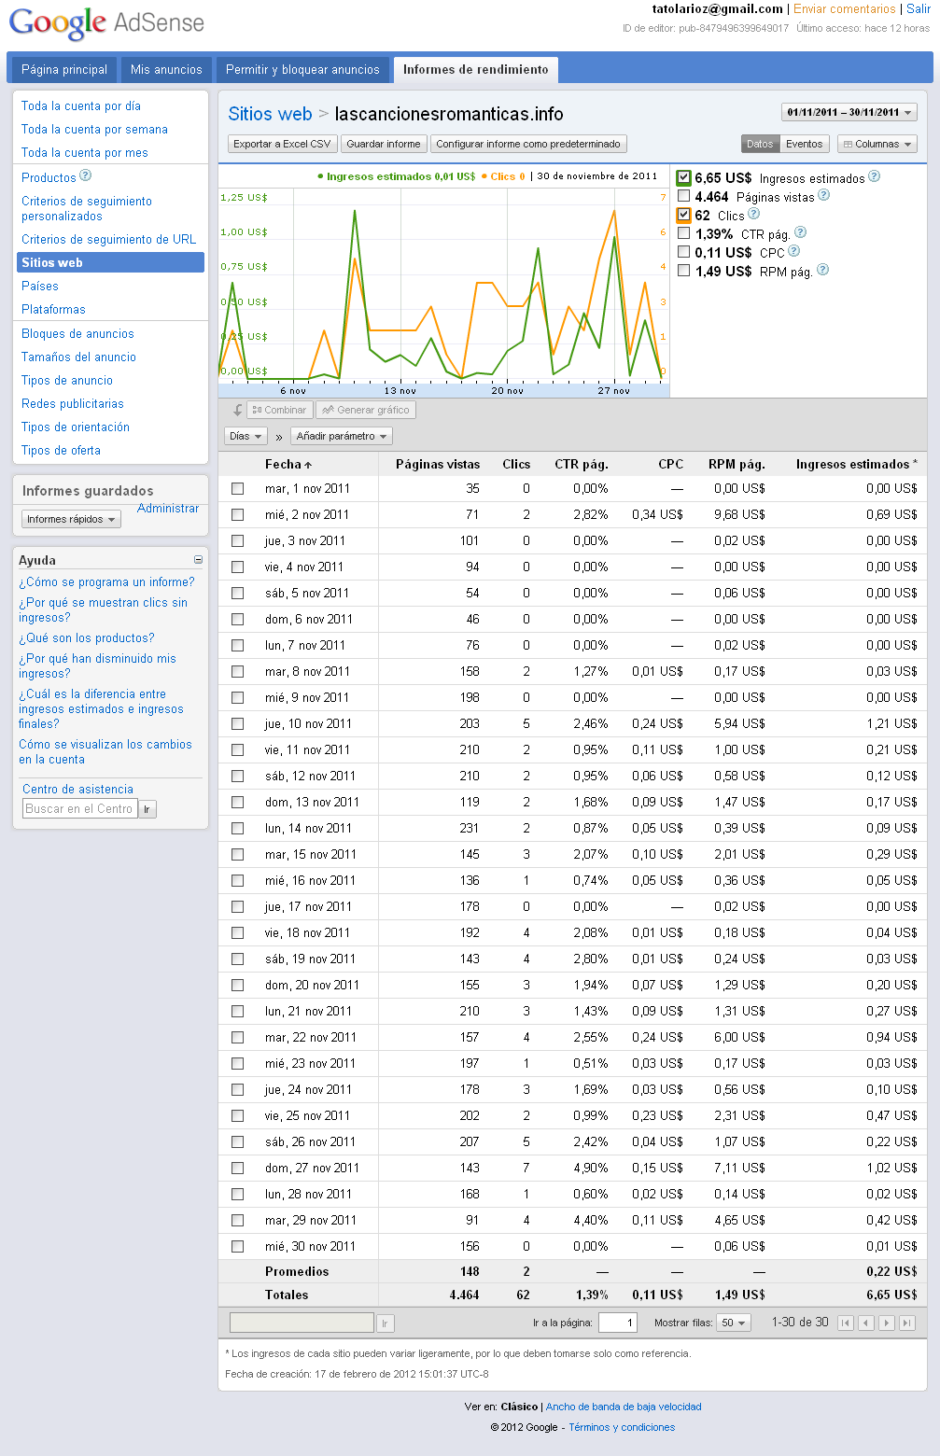Click Sitios web breadcrumb link
940x1456 pixels.
(x=270, y=114)
